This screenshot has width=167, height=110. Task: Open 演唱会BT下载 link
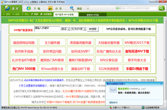80,69
